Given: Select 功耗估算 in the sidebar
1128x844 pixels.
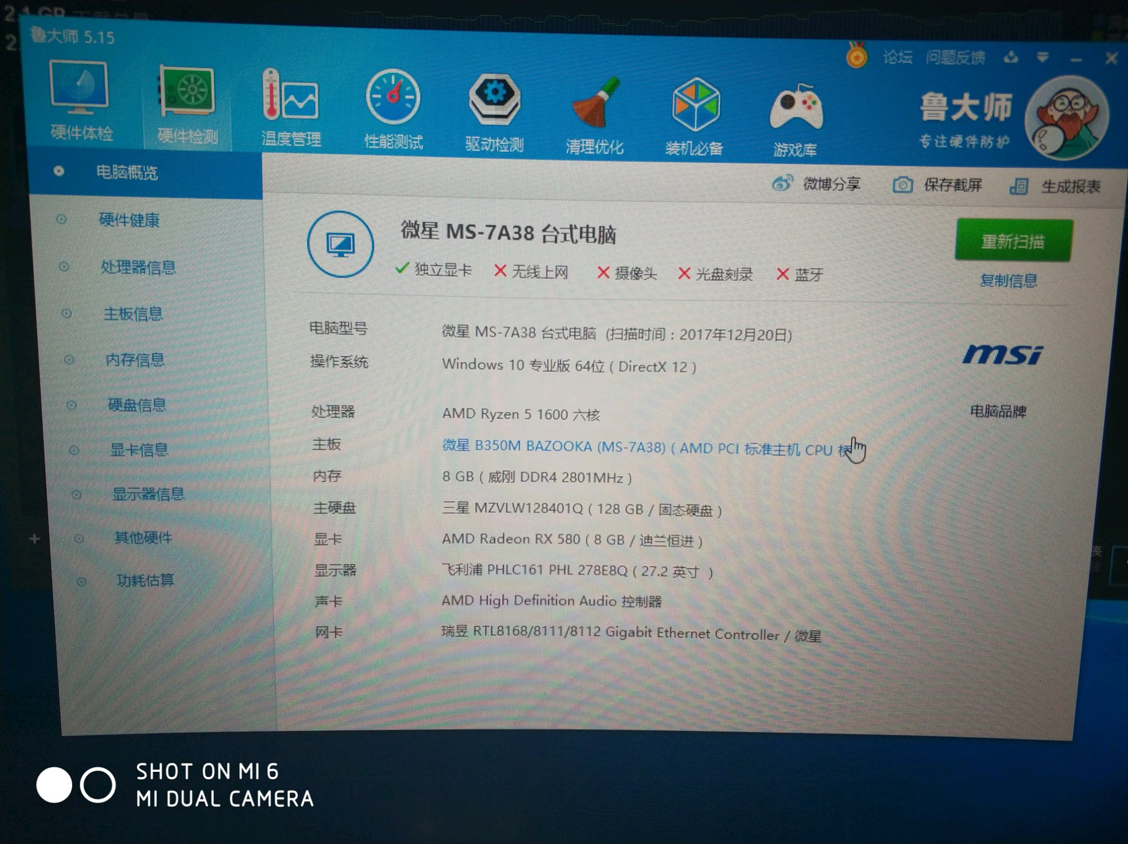Looking at the screenshot, I should coord(145,580).
